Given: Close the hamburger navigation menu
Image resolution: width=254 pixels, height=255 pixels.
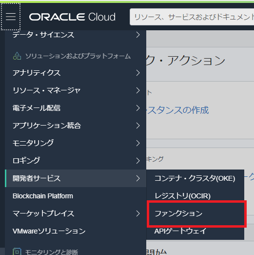Looking at the screenshot, I should pos(11,17).
